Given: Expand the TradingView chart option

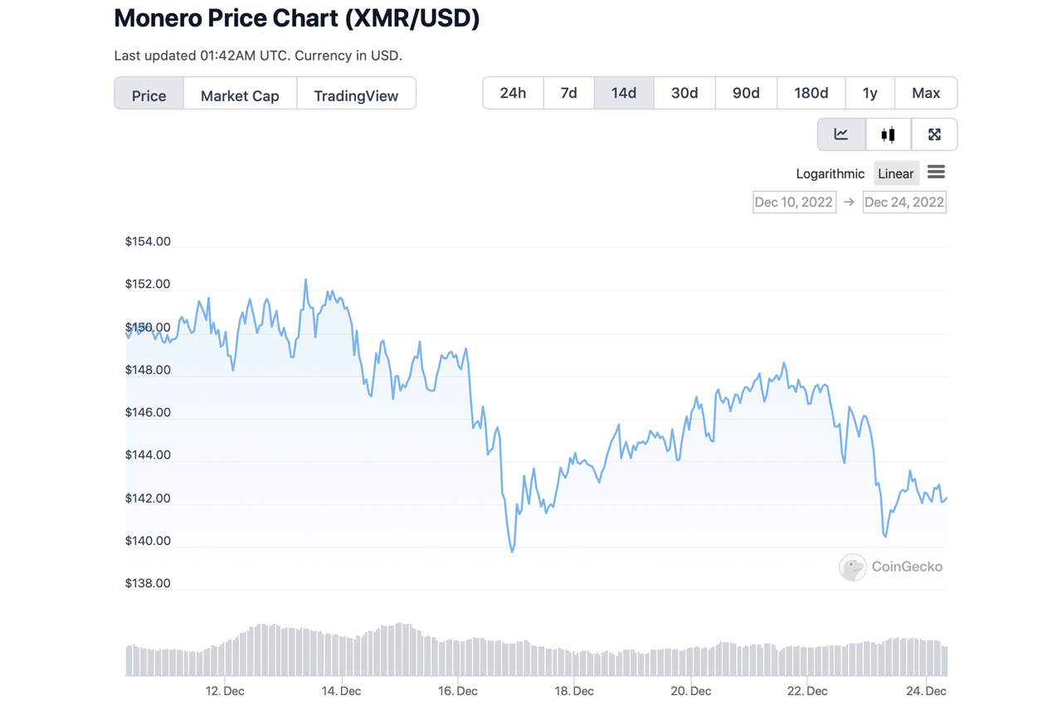Looking at the screenshot, I should coord(356,95).
